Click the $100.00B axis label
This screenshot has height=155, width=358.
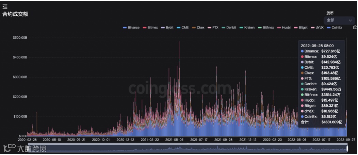coord(20,117)
